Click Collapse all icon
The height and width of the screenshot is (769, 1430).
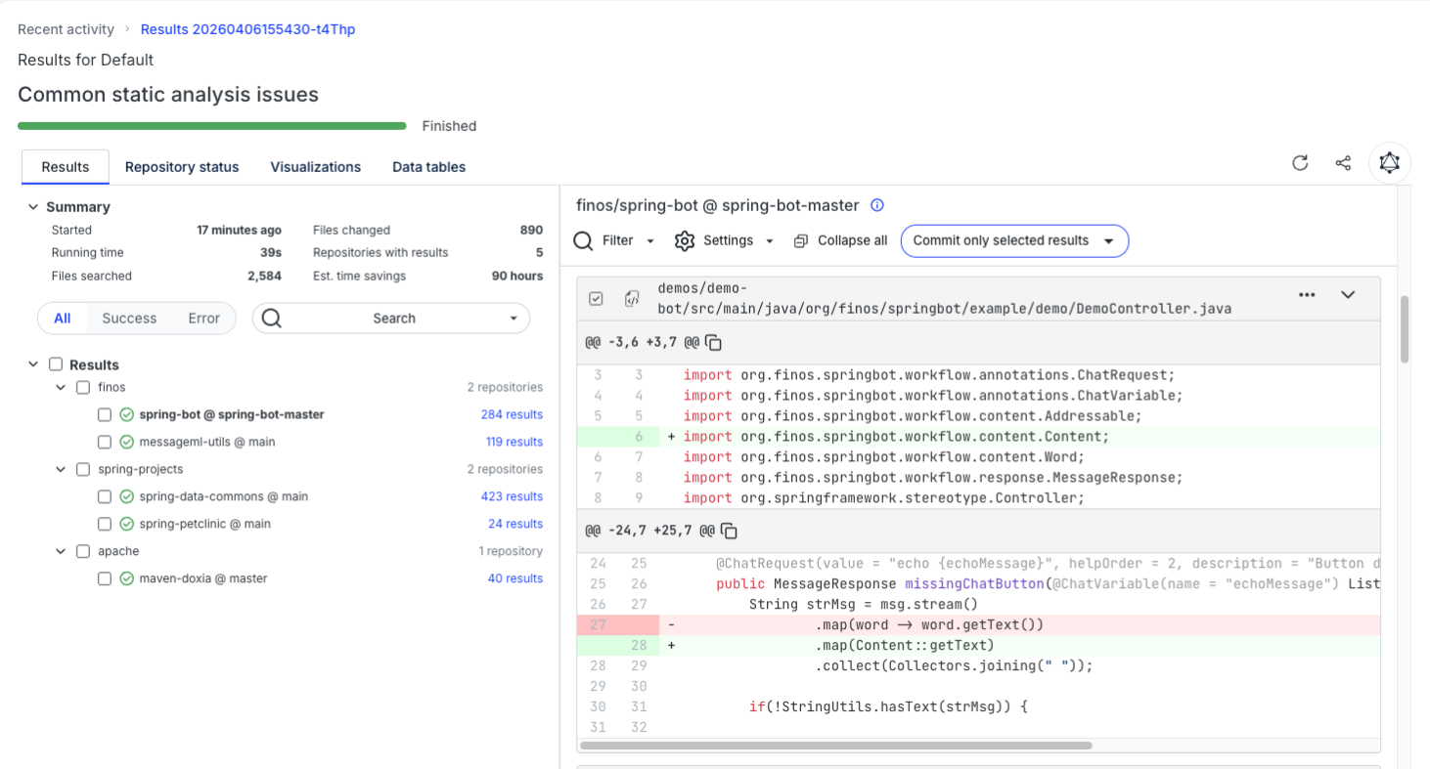(x=801, y=240)
